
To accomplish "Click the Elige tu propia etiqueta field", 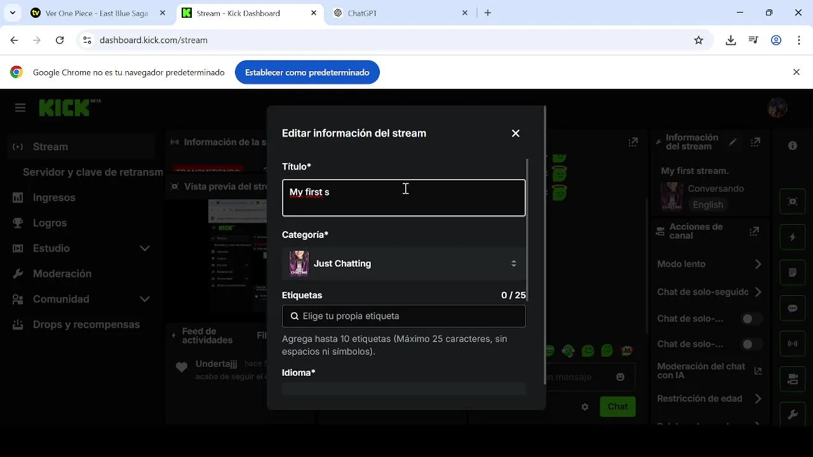I will [404, 316].
